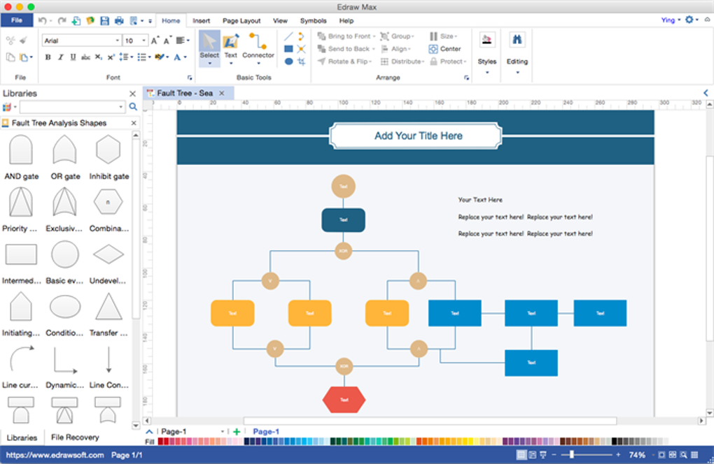Select the Ellipse drawing tool
This screenshot has width=714, height=464.
[288, 61]
